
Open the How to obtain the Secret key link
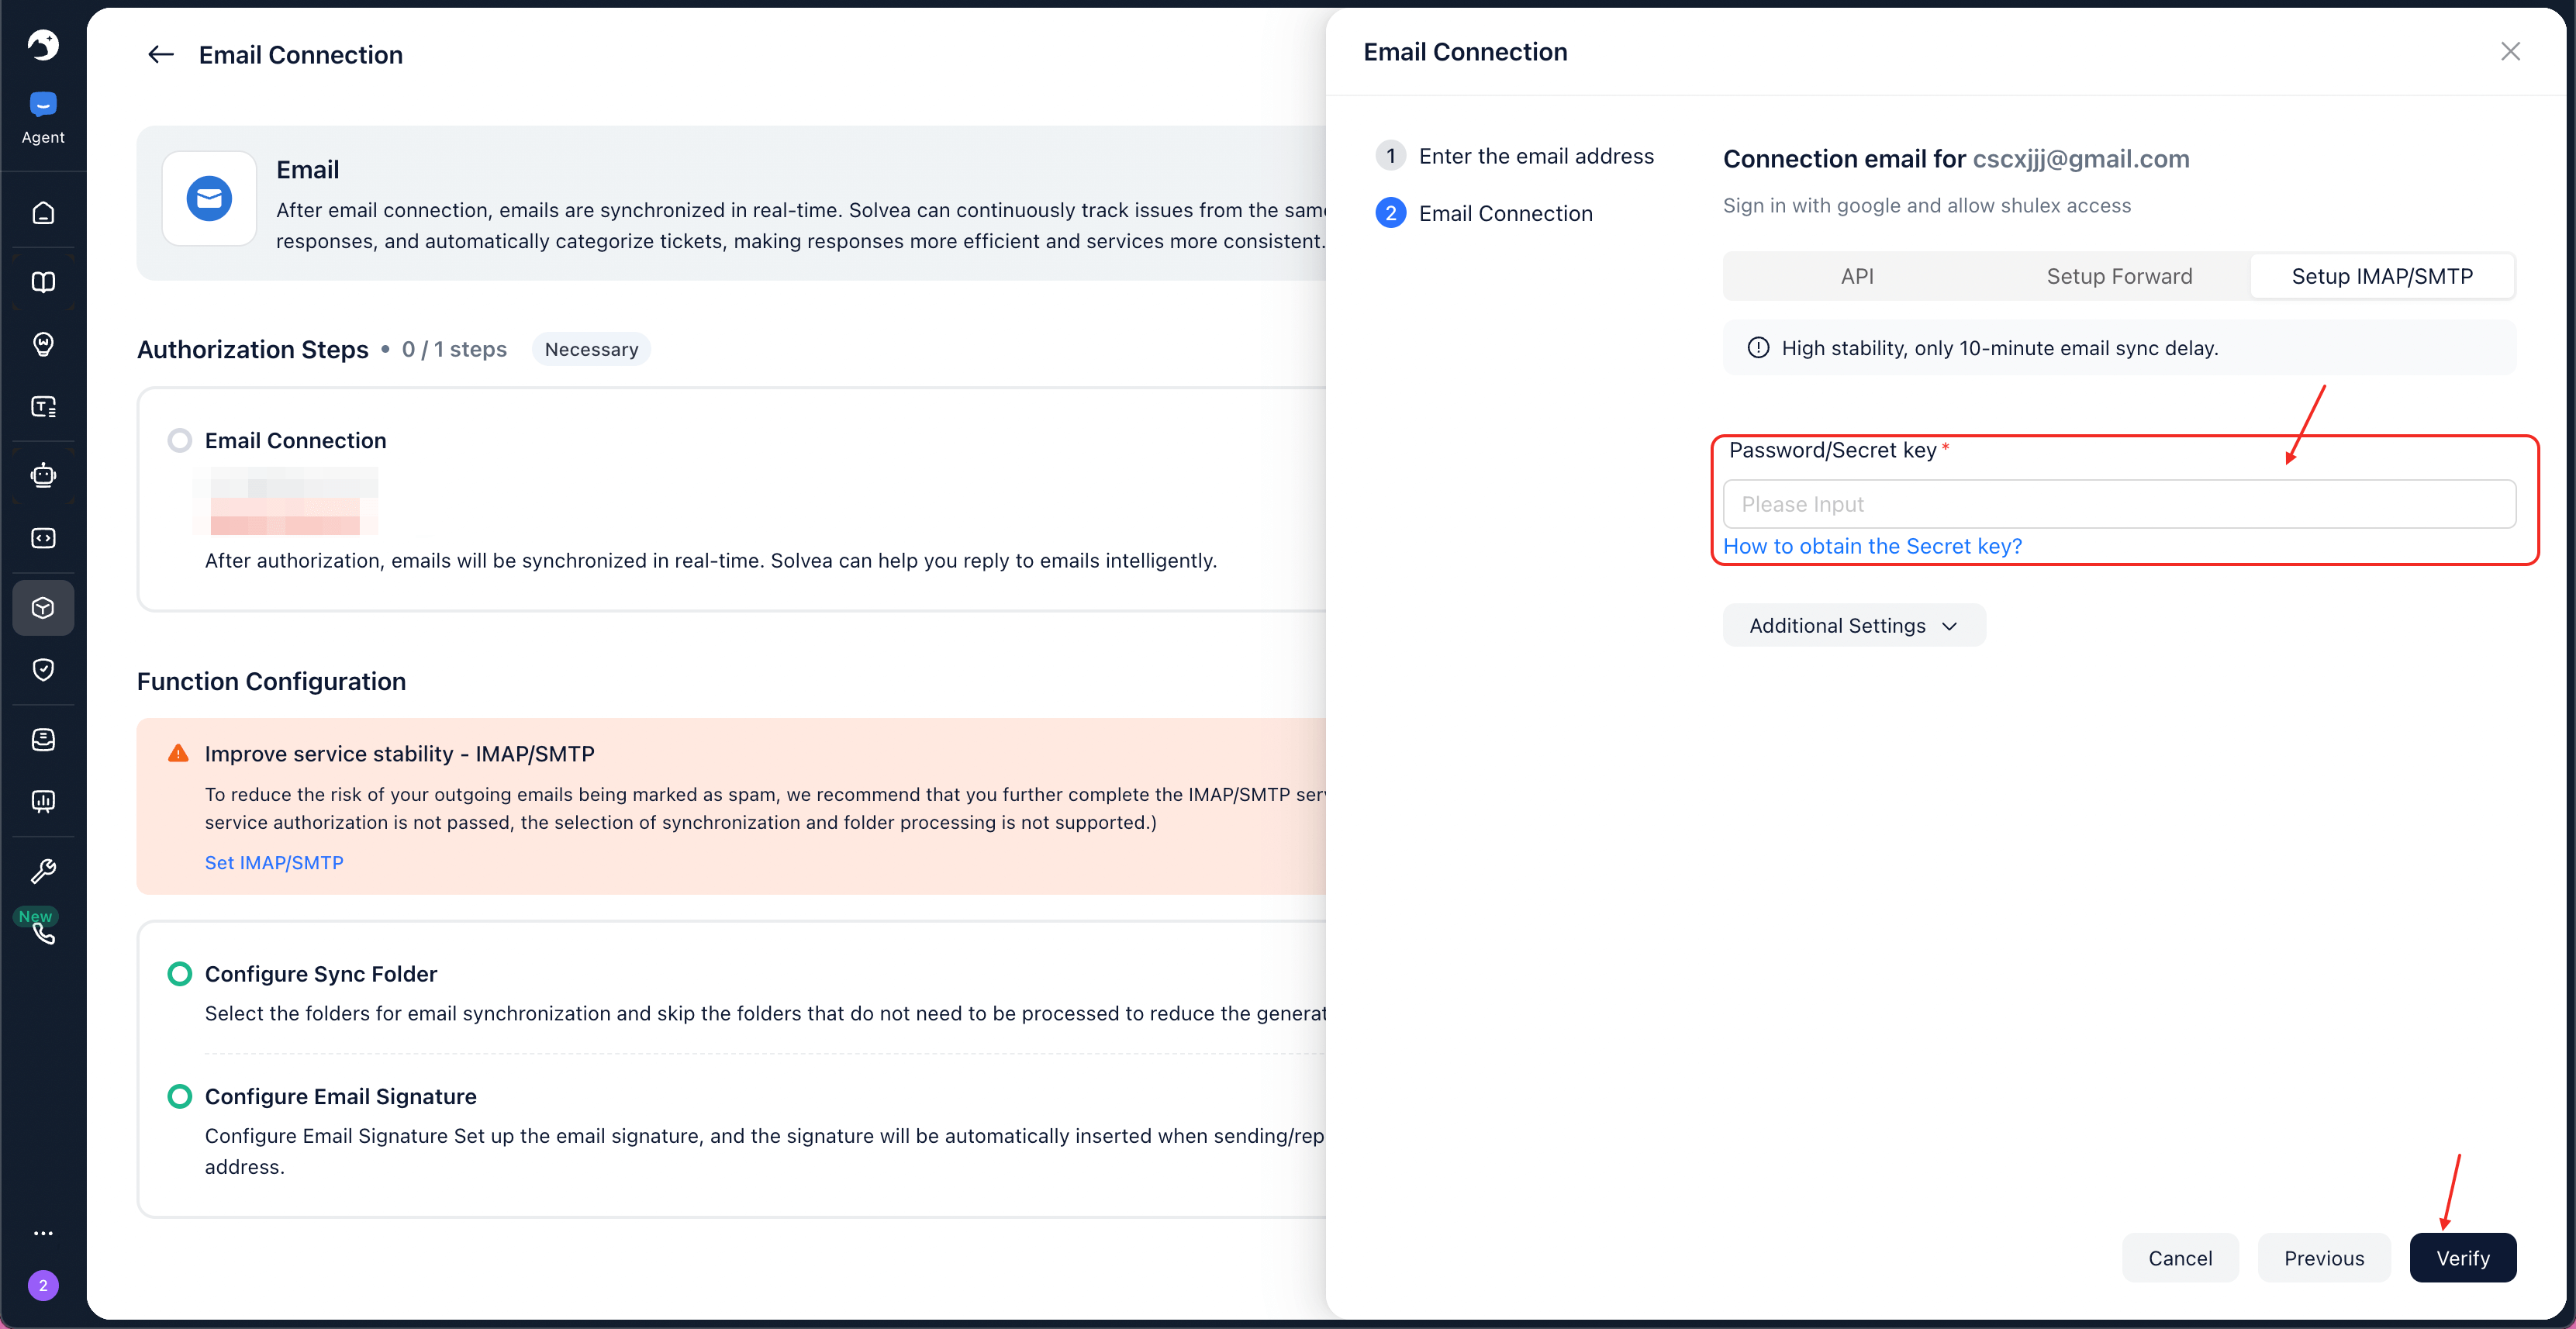pyautogui.click(x=1872, y=546)
